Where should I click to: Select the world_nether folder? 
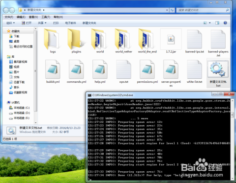click(122, 39)
